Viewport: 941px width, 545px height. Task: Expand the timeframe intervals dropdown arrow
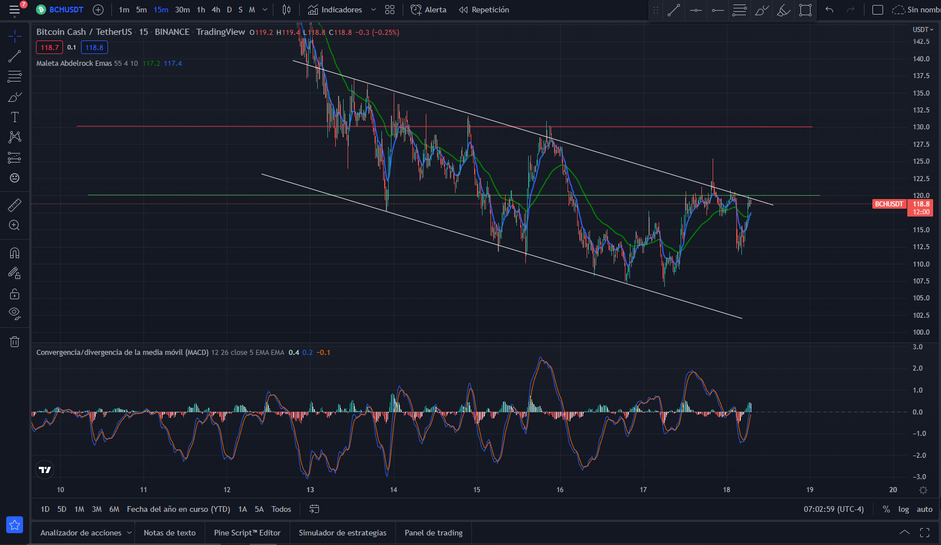(265, 10)
